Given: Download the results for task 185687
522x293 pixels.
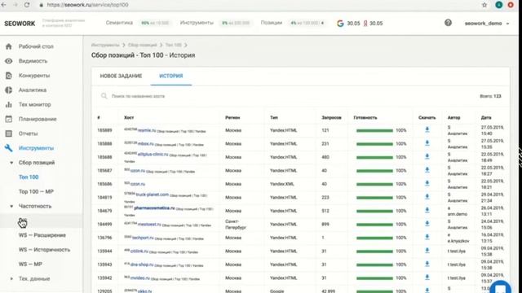Looking at the screenshot, I should click(427, 170).
